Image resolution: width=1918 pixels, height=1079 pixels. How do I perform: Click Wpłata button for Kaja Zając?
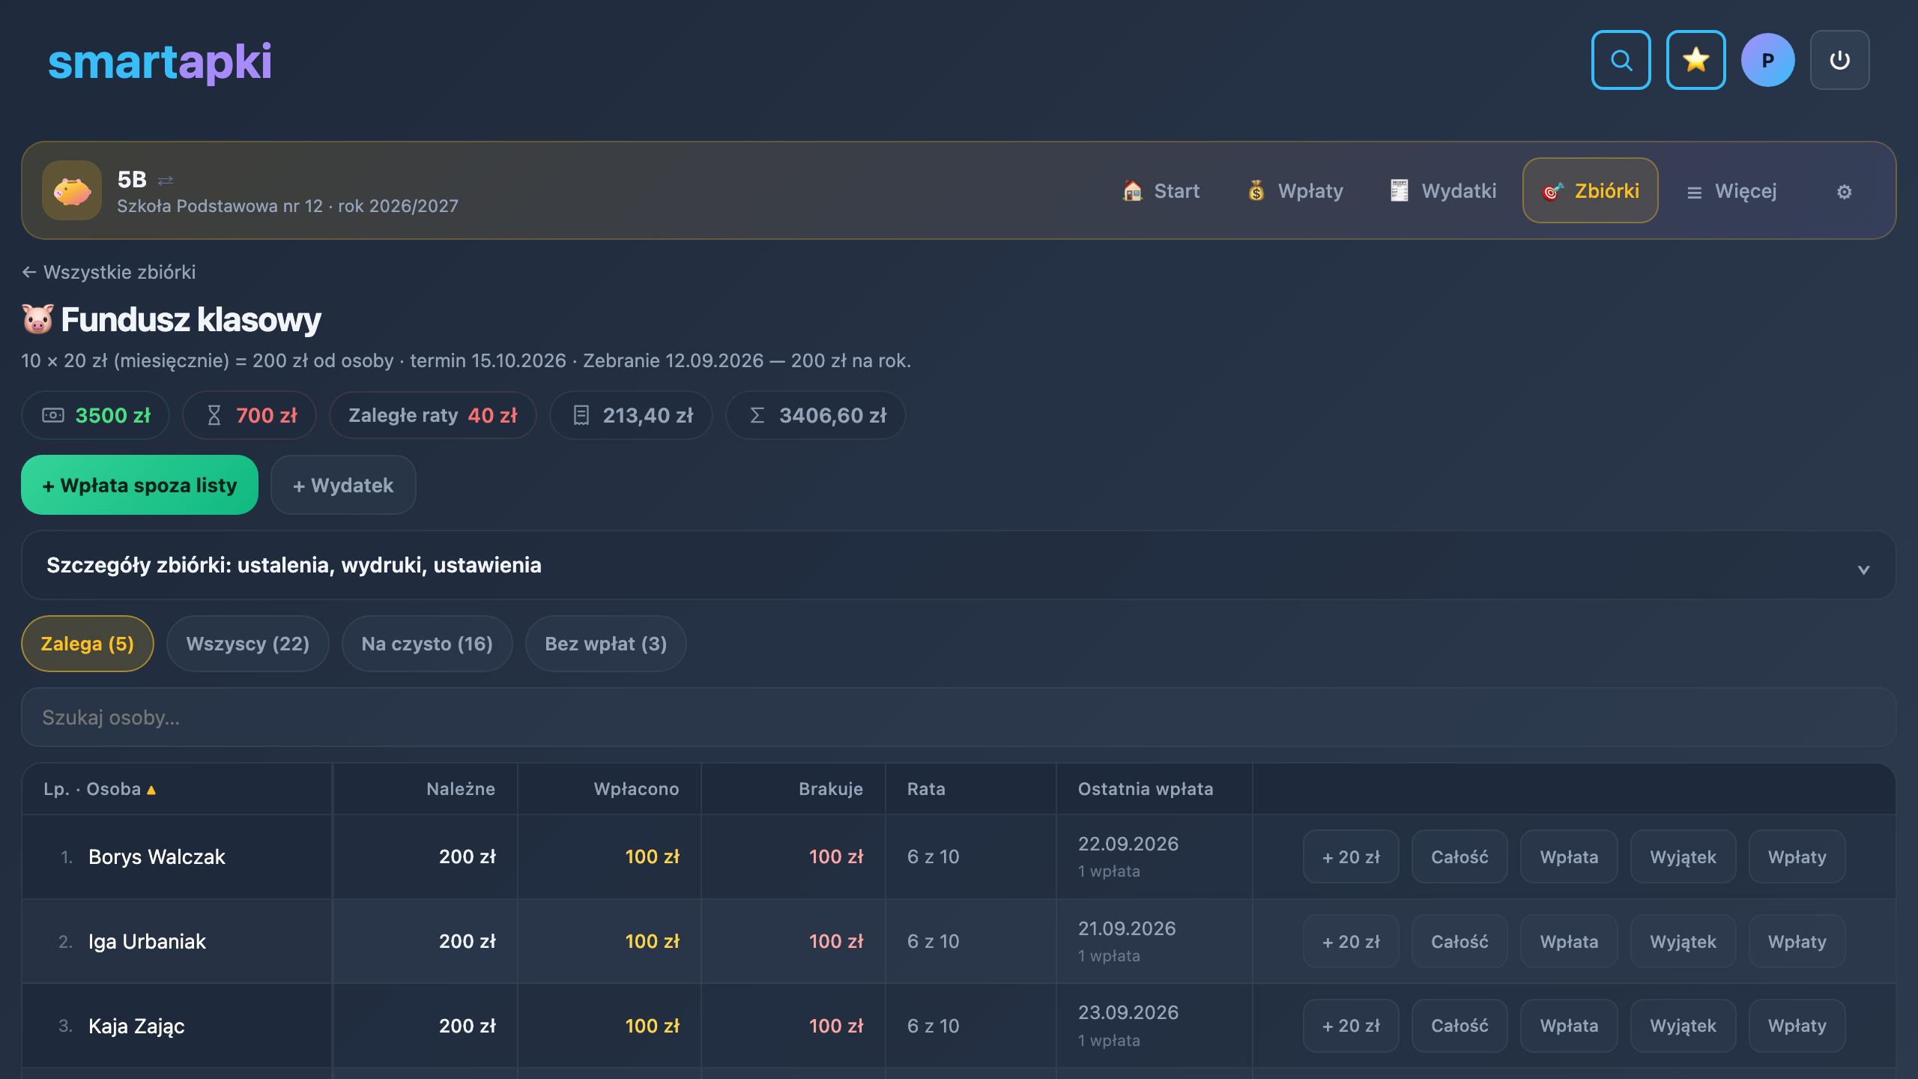point(1569,1026)
